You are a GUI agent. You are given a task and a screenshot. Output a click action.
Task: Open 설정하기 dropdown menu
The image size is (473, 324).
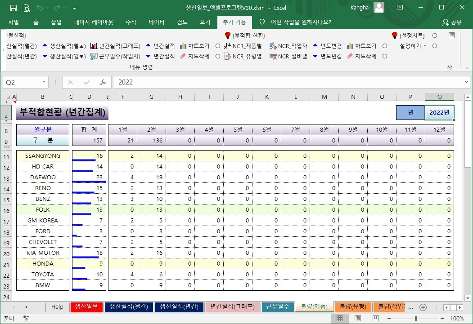click(x=413, y=46)
